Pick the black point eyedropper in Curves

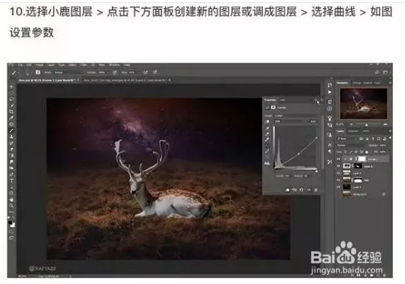[267, 128]
